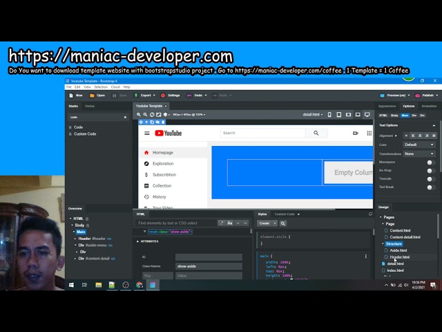Click the Open folder icon
The image size is (442, 332).
(x=92, y=95)
